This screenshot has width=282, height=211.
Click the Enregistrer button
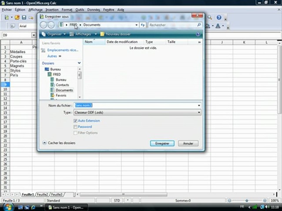[x=162, y=143]
